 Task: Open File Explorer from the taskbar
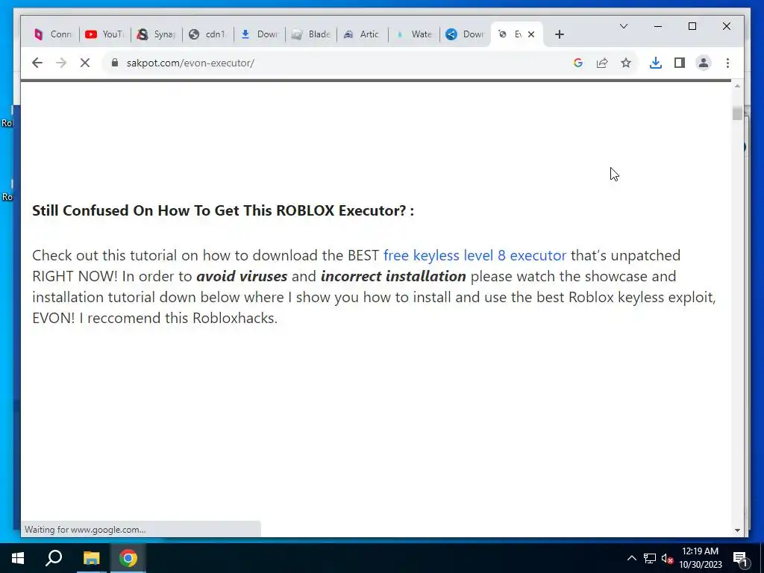click(91, 558)
